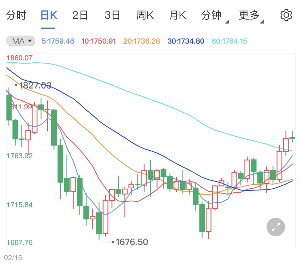
Task: Click the MA30 value 30:1734.80
Action: (x=186, y=41)
